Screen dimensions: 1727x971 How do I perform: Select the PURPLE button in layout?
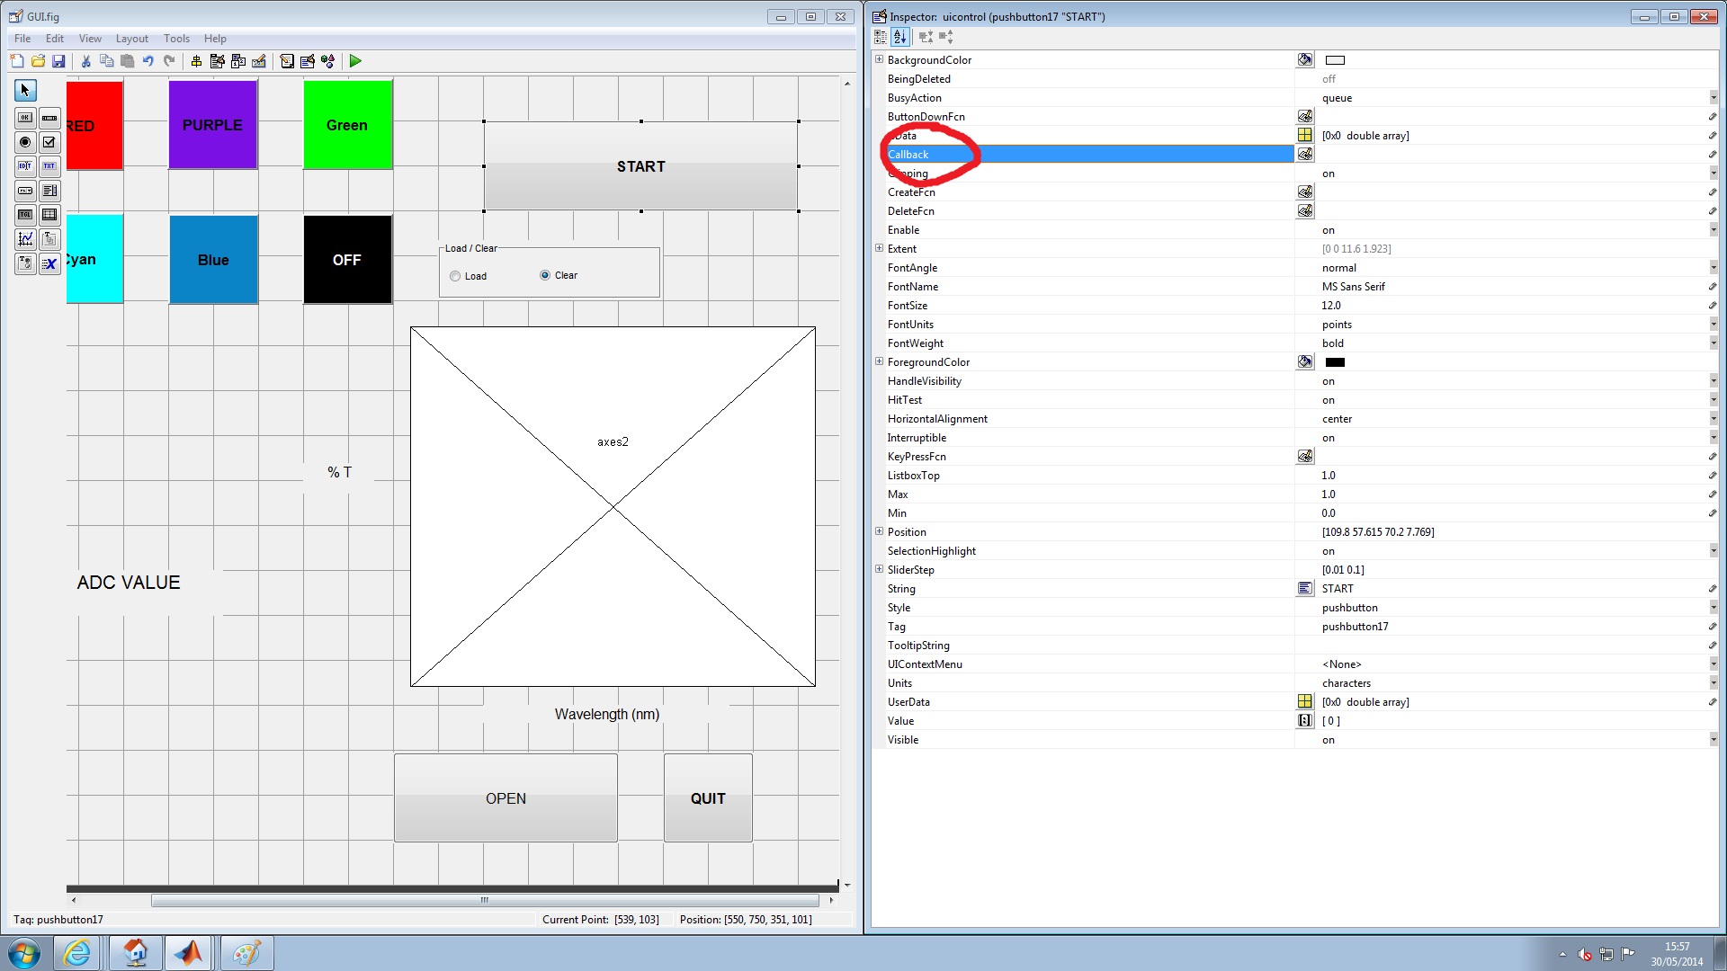[213, 125]
